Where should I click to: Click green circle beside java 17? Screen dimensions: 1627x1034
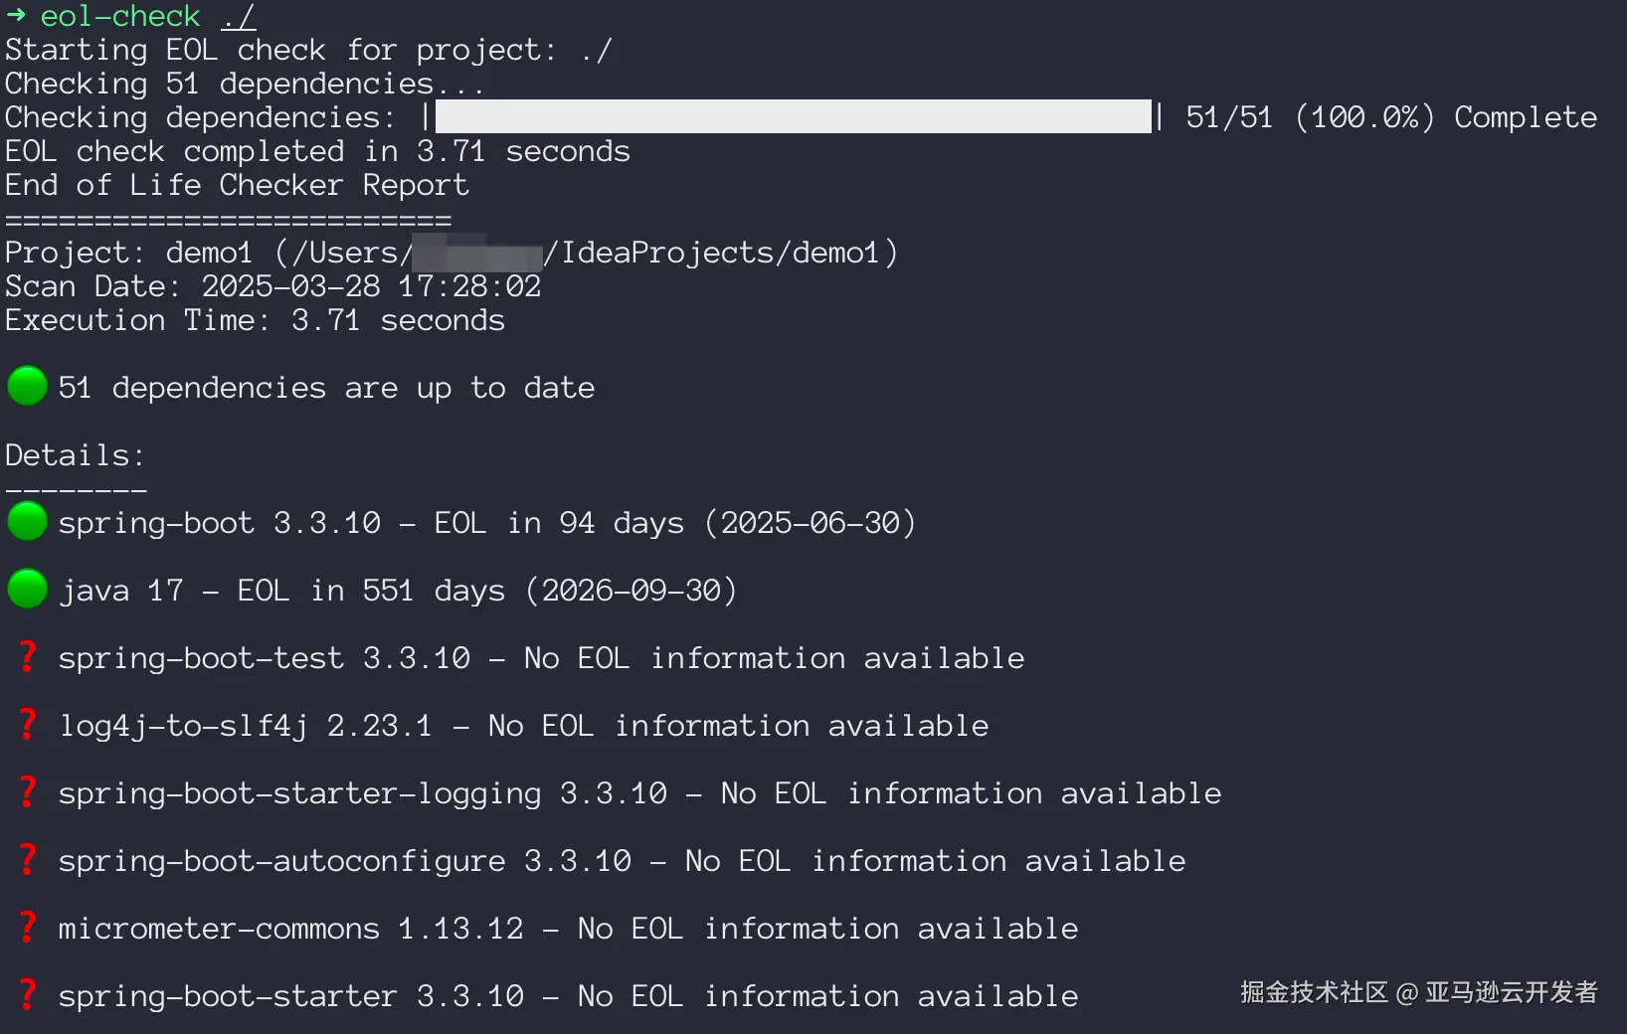[27, 589]
